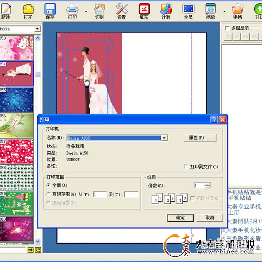Select purple thumbnail 060
262x262 pixels.
pyautogui.click(x=17, y=229)
